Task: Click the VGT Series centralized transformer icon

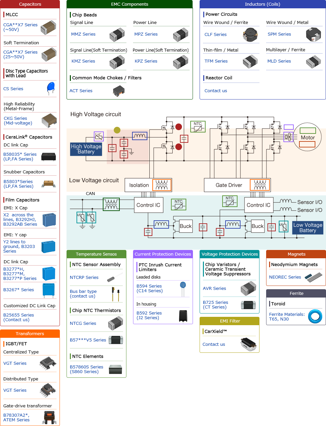Action: point(49,363)
